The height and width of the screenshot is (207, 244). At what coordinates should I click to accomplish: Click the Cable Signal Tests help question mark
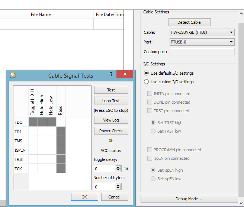[111, 74]
